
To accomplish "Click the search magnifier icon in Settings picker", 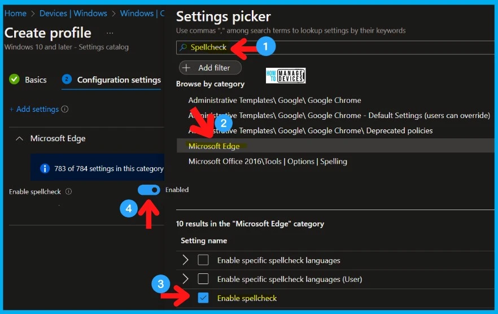I will click(x=183, y=47).
